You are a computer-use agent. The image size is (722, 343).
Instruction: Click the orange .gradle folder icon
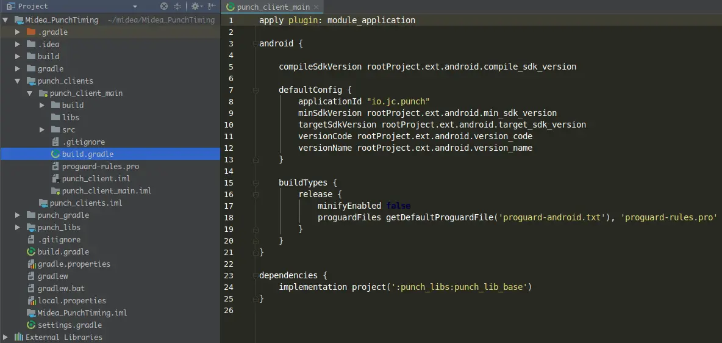tap(31, 32)
